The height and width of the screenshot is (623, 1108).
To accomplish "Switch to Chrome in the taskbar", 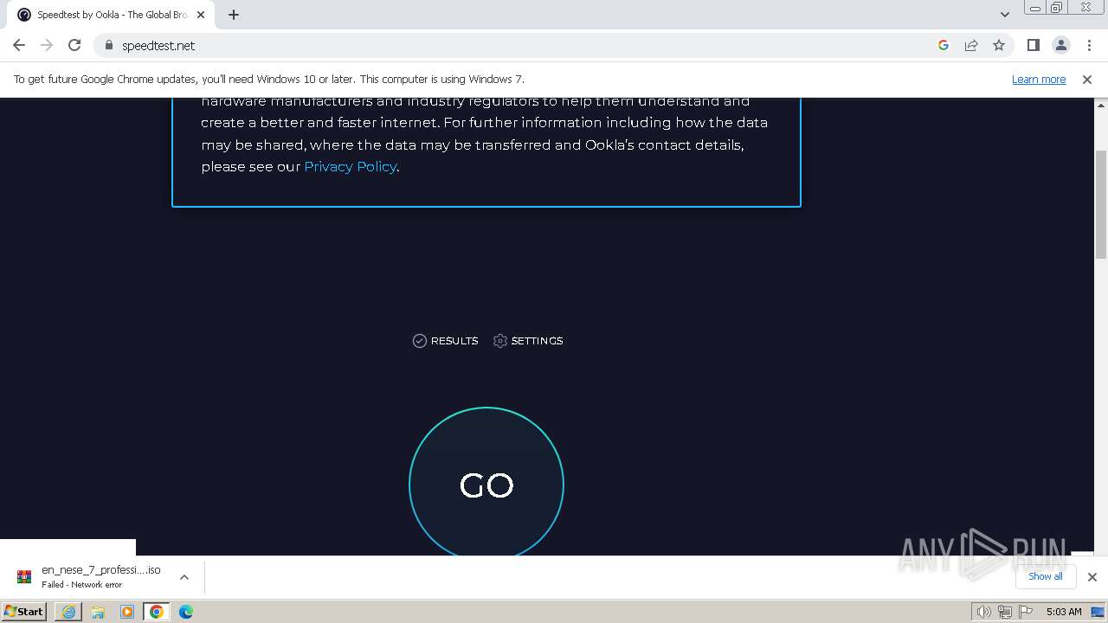I will [x=157, y=612].
